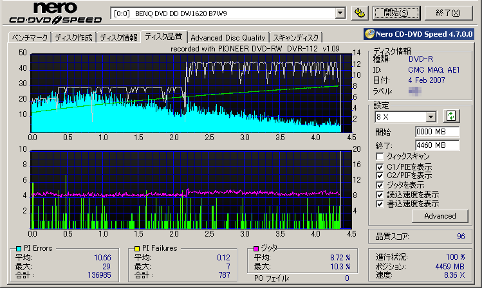This screenshot has width=482, height=288.
Task: Click the lower PI Failures jitter graph
Action: pyautogui.click(x=191, y=190)
